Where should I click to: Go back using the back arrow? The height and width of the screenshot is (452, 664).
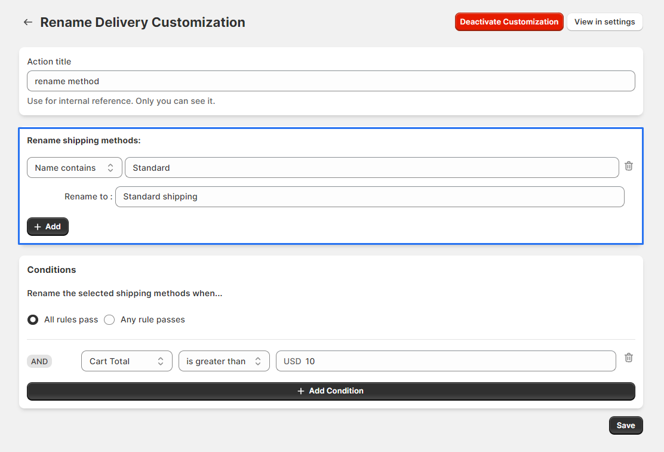click(27, 21)
